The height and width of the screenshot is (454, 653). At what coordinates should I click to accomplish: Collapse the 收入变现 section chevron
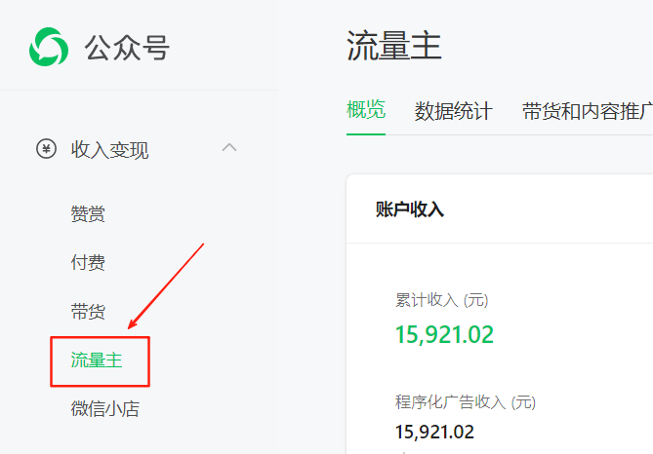click(229, 147)
